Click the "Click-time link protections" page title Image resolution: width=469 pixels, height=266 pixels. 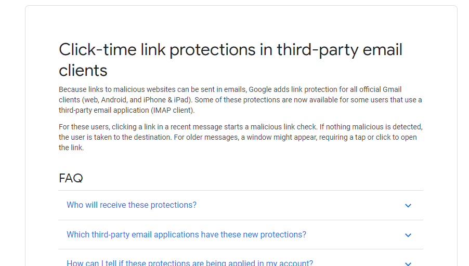click(230, 59)
